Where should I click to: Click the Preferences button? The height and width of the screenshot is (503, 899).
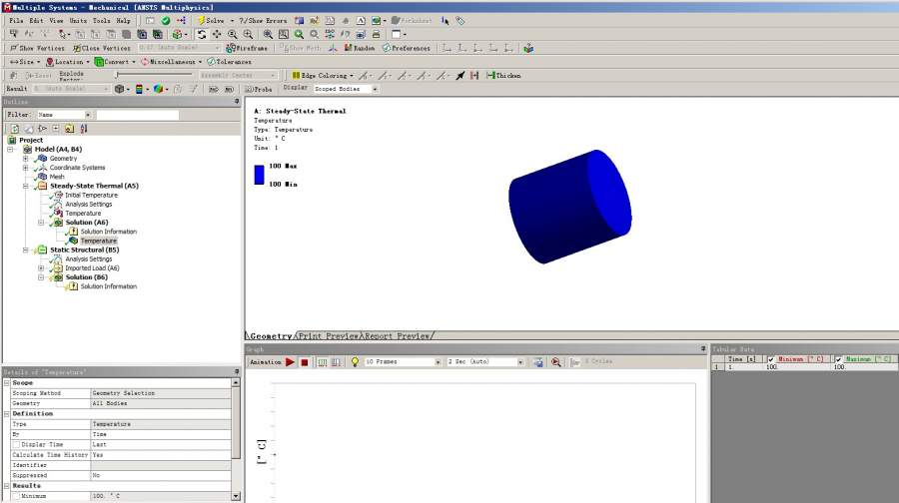tap(406, 48)
